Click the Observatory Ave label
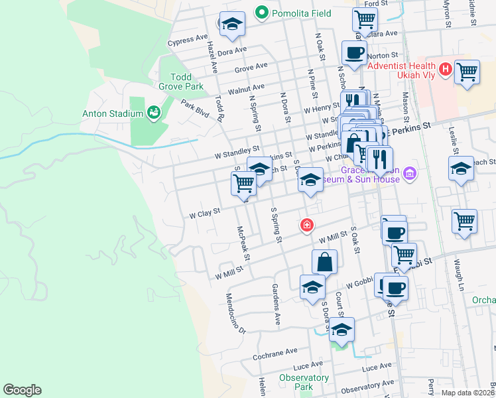This screenshot has width=496, height=398. click(367, 387)
